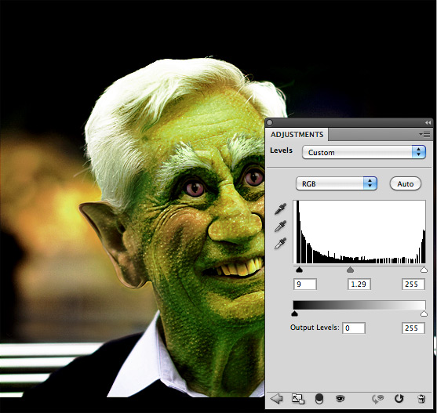Switch panel to expanded view icon
Screen dimensions: 437x413
(297, 399)
